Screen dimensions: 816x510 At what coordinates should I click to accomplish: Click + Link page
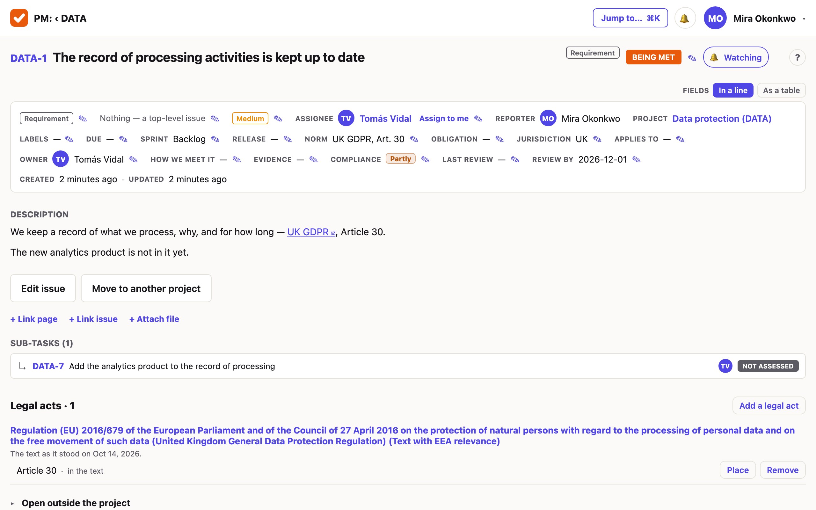[x=34, y=319]
